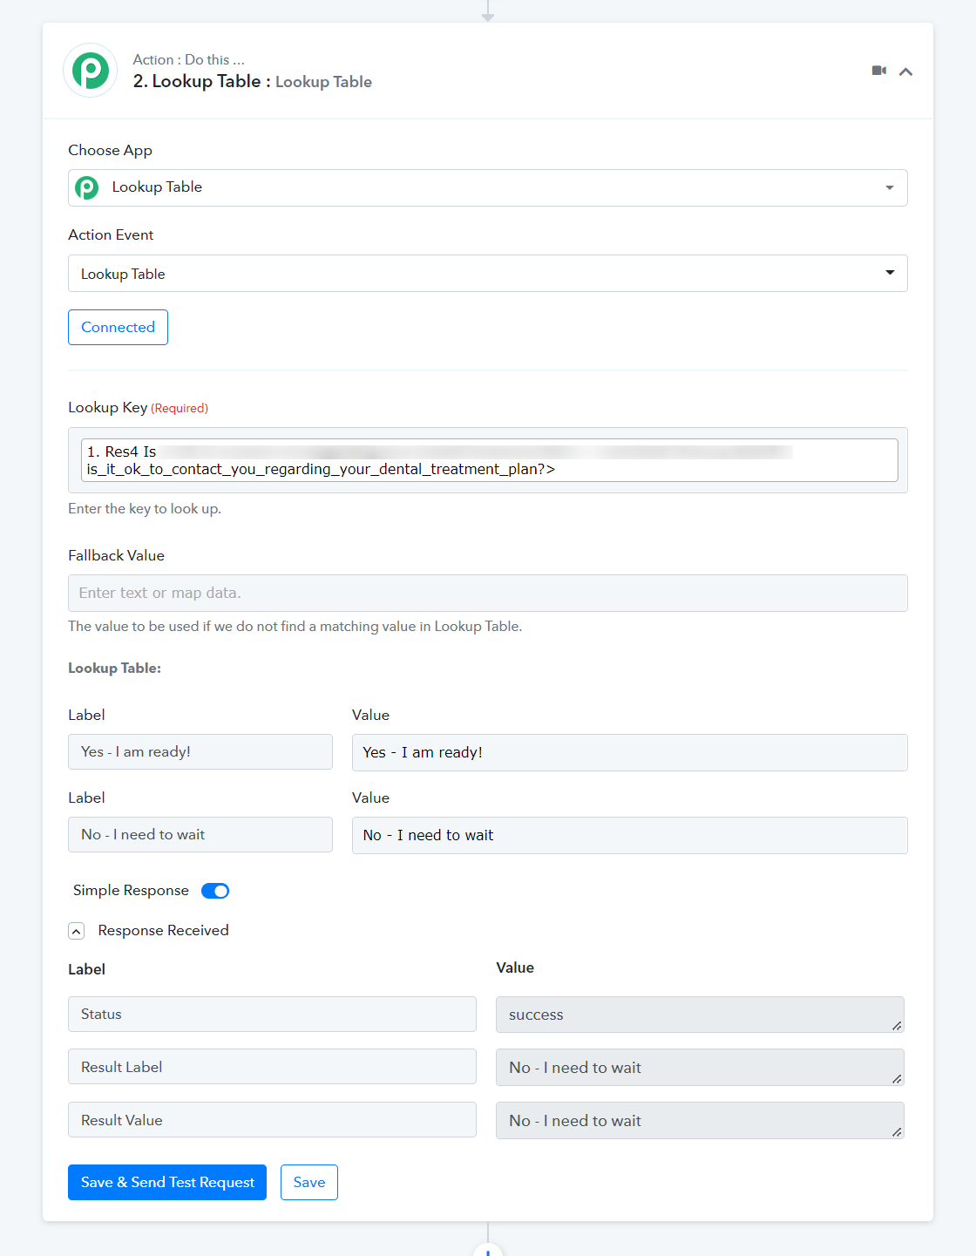Click the success status value box
This screenshot has width=976, height=1256.
coord(699,1015)
